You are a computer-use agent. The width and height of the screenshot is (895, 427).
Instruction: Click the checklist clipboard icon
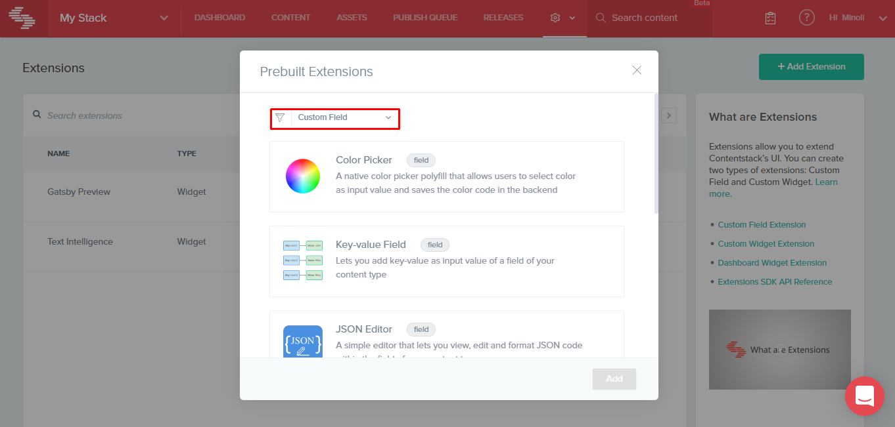pos(771,18)
